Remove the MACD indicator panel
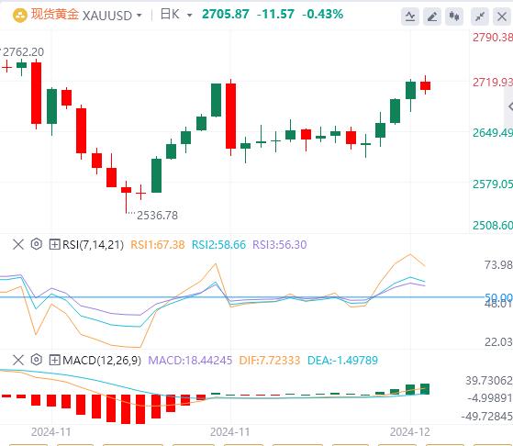This screenshot has height=446, width=513. coord(18,360)
